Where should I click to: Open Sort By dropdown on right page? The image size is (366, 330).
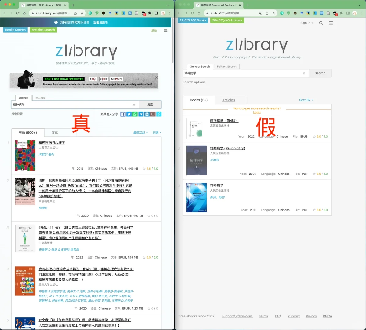coord(306,100)
